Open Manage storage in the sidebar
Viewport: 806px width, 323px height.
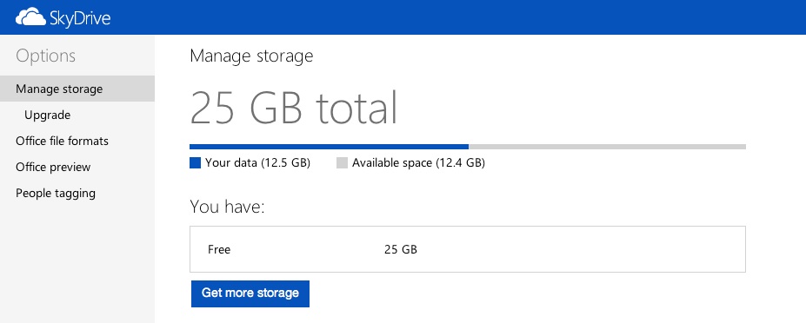coord(77,89)
